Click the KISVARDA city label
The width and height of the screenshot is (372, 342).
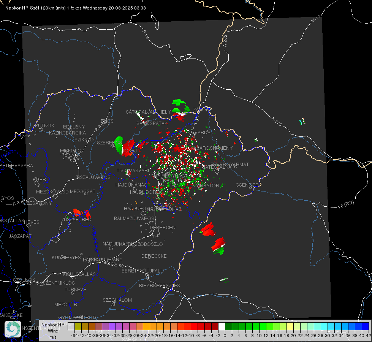click(199, 132)
